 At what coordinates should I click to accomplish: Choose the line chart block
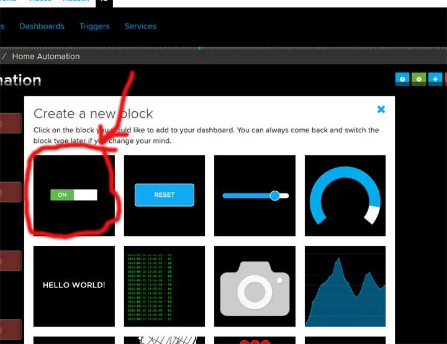click(345, 286)
